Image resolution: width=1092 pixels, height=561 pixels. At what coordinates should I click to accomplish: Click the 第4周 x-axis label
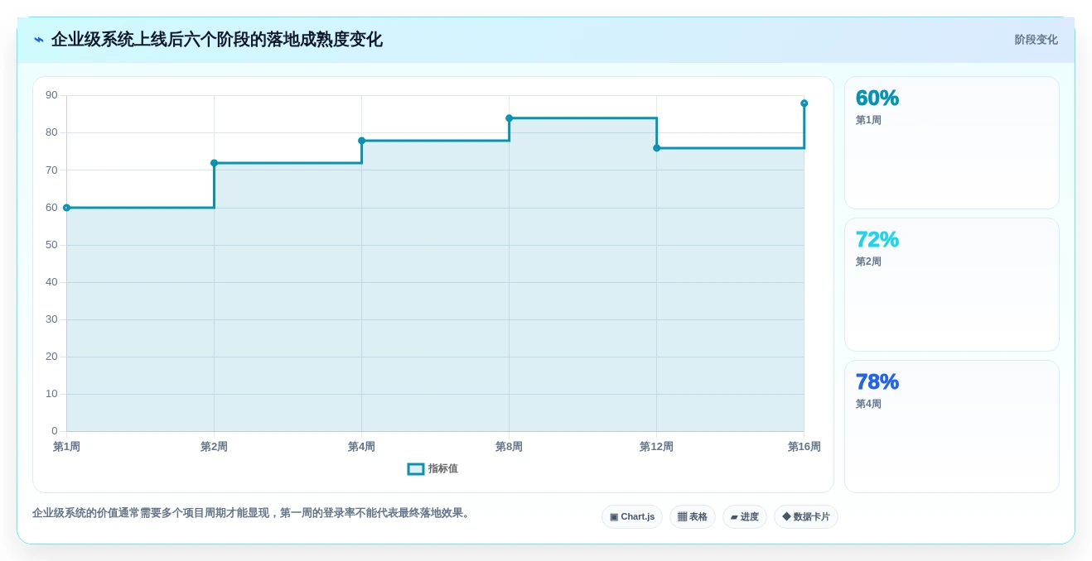[361, 447]
